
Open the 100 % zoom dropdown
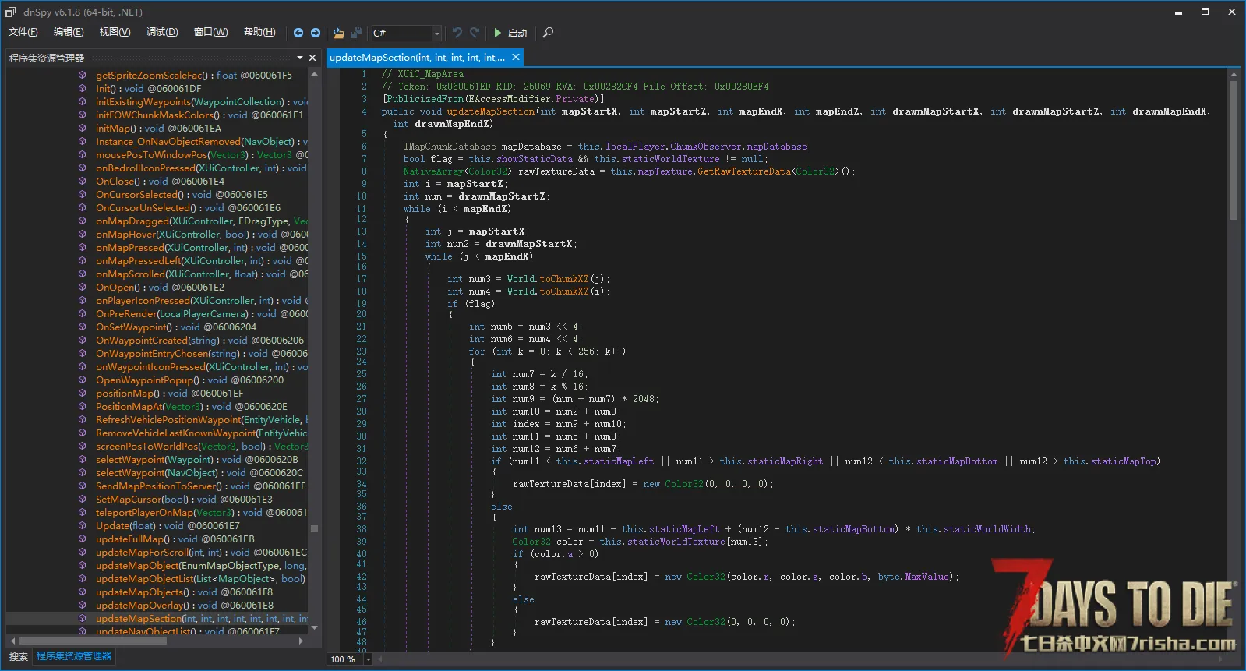pyautogui.click(x=369, y=659)
